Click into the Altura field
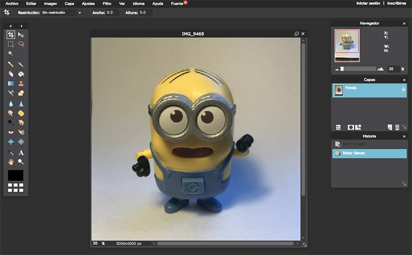This screenshot has height=255, width=412. 146,12
